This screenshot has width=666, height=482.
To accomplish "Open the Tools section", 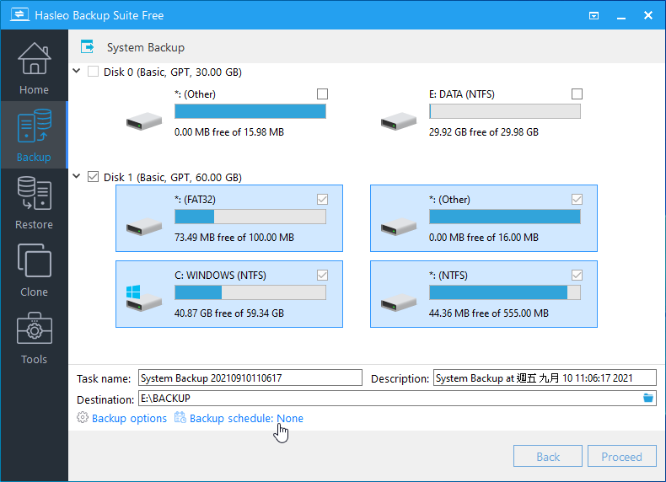I will [x=34, y=337].
